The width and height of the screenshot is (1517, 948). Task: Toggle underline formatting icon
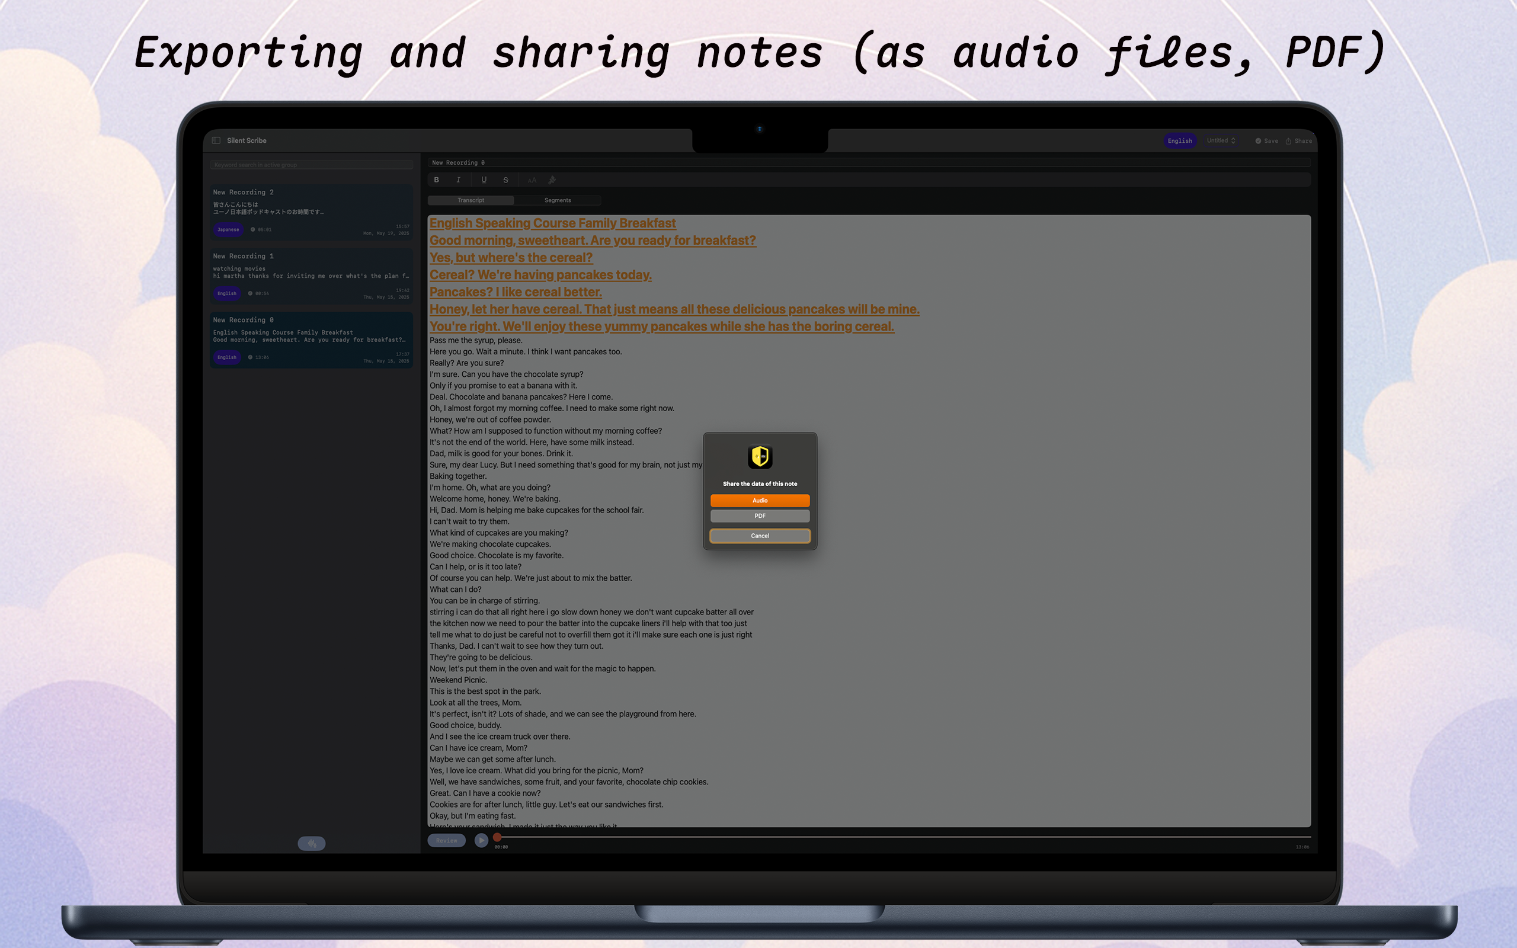[484, 180]
